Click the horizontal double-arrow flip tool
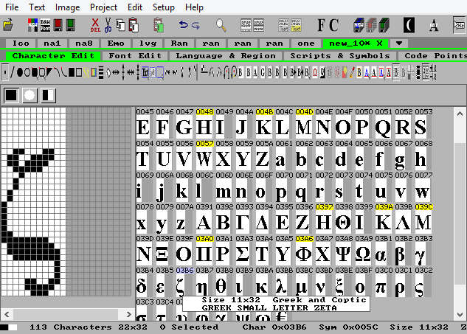 click(116, 72)
